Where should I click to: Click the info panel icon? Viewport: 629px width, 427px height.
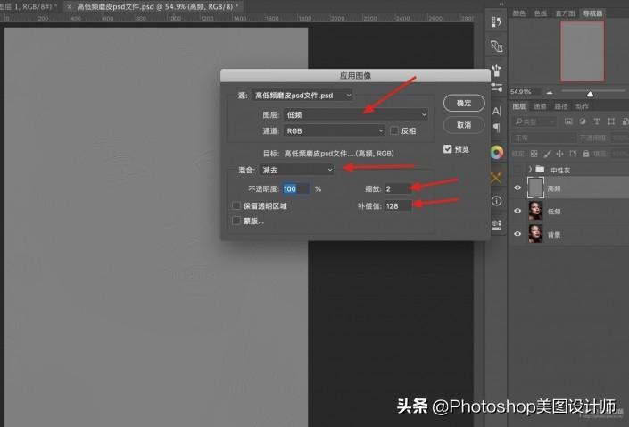coord(497,201)
